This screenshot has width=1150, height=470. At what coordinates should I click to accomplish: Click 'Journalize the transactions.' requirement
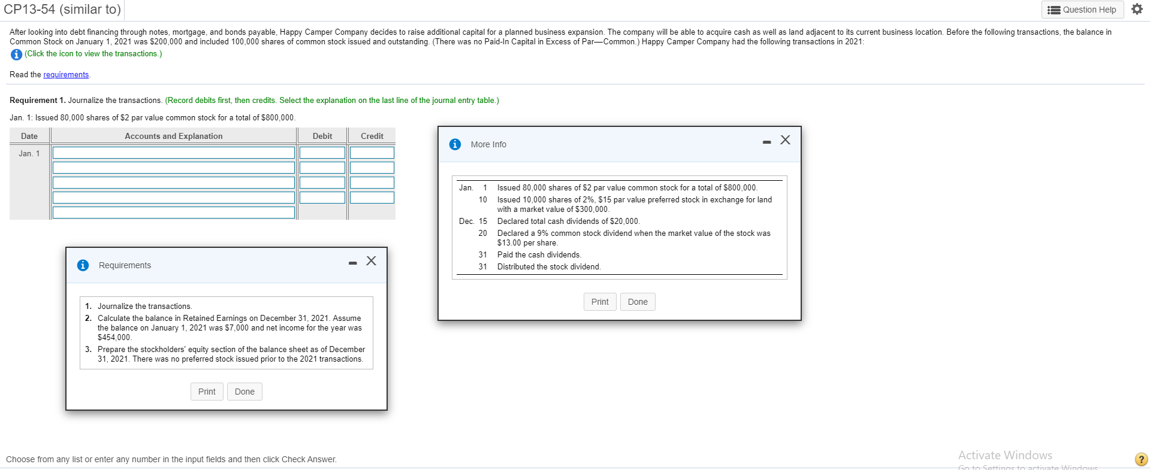(x=145, y=307)
